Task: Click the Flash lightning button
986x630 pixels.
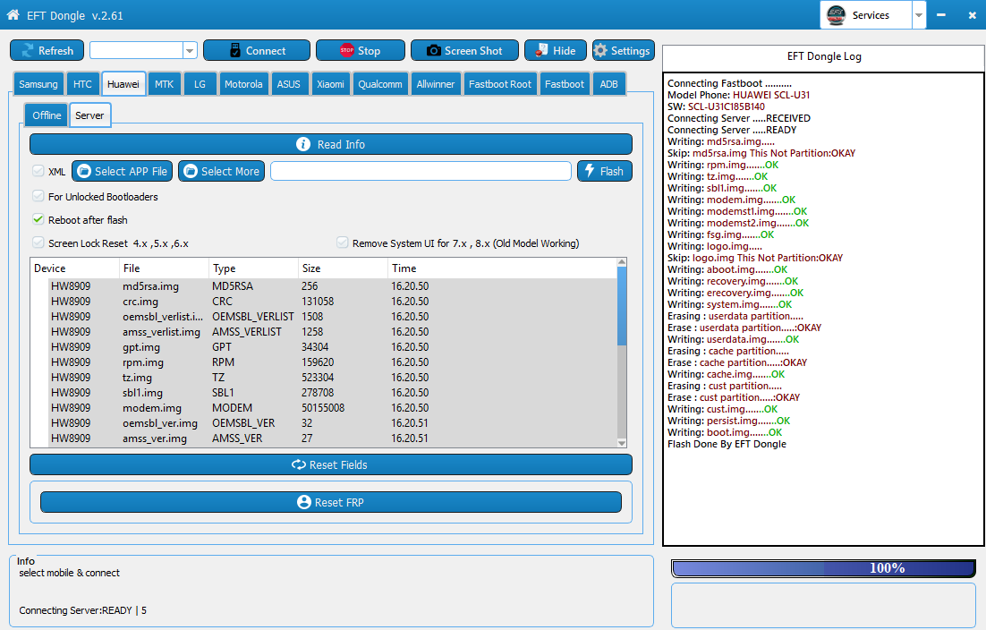Action: (604, 171)
